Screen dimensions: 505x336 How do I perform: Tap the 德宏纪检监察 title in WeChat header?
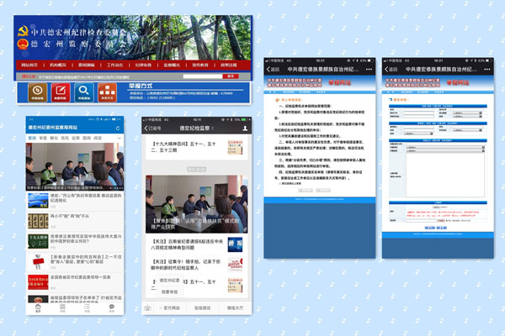click(194, 129)
